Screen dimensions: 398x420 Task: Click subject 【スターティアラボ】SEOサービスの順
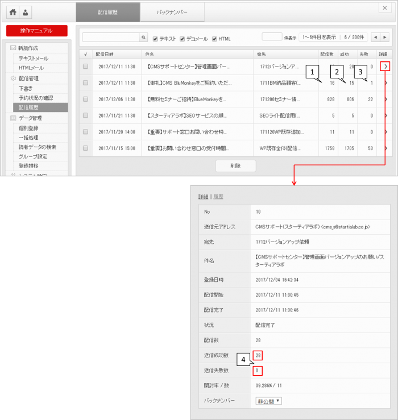(x=187, y=115)
